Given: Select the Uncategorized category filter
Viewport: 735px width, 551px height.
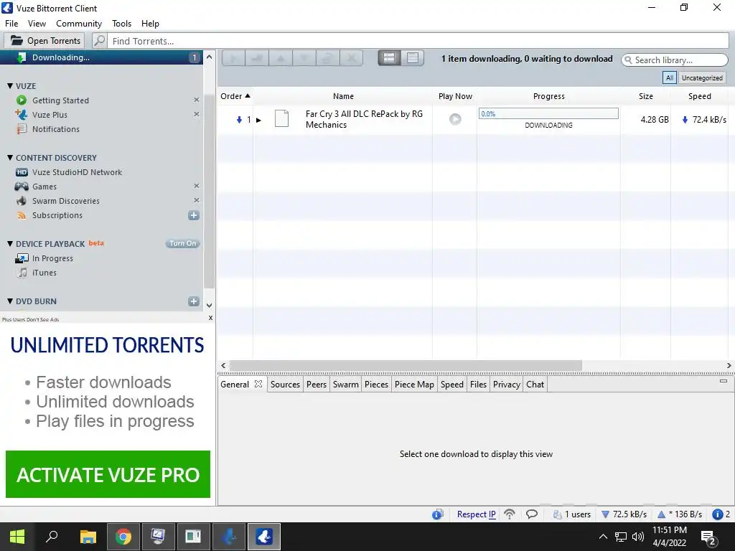Looking at the screenshot, I should (x=702, y=77).
